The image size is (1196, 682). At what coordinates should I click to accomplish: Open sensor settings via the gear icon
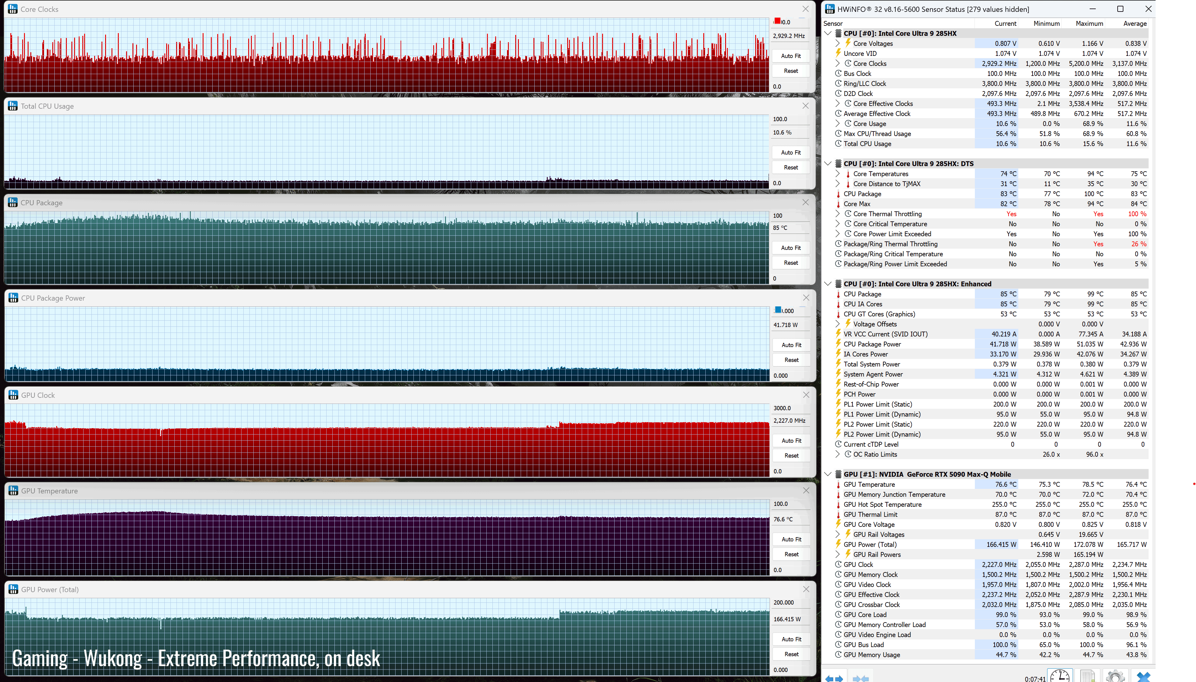(x=1115, y=676)
